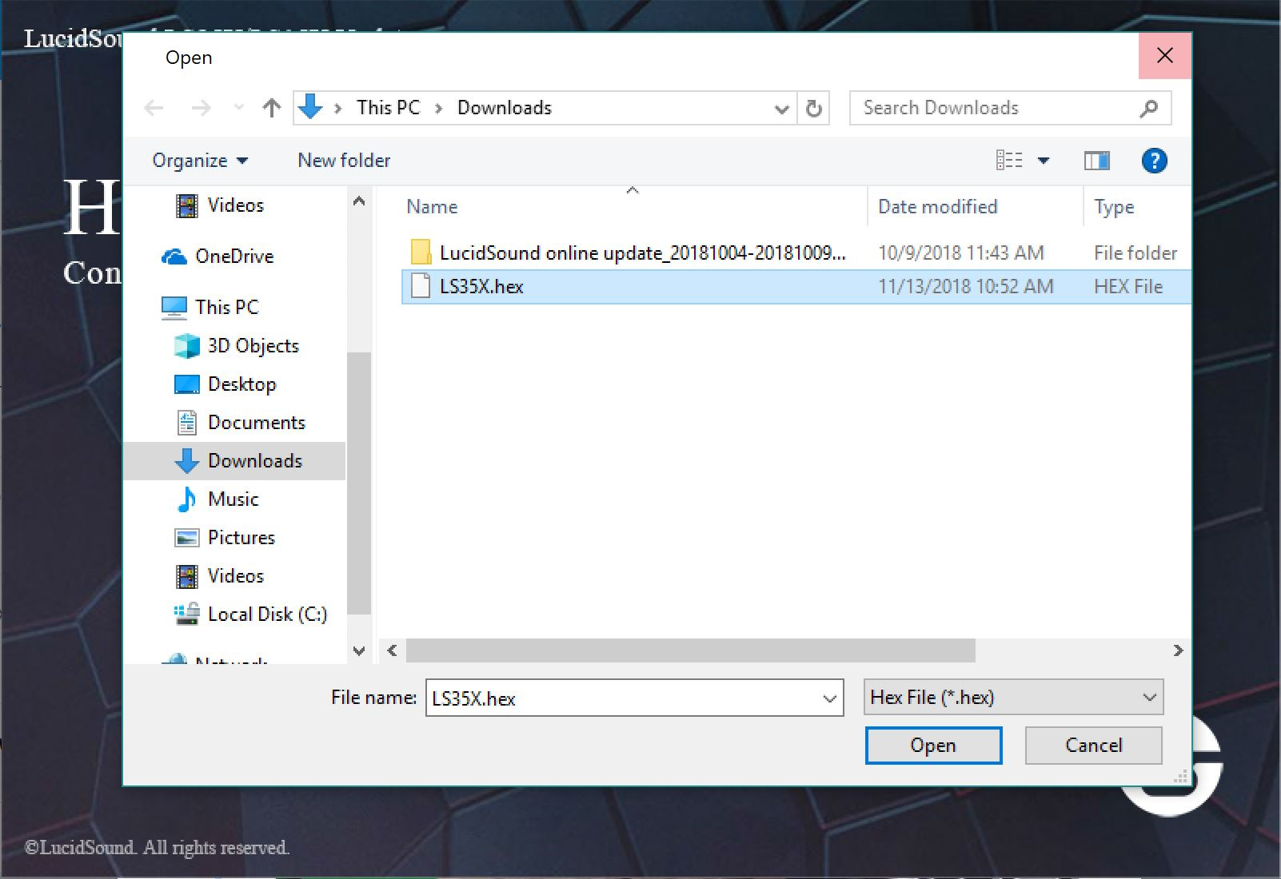Click the This PC monitor icon
This screenshot has width=1281, height=879.
coord(174,308)
